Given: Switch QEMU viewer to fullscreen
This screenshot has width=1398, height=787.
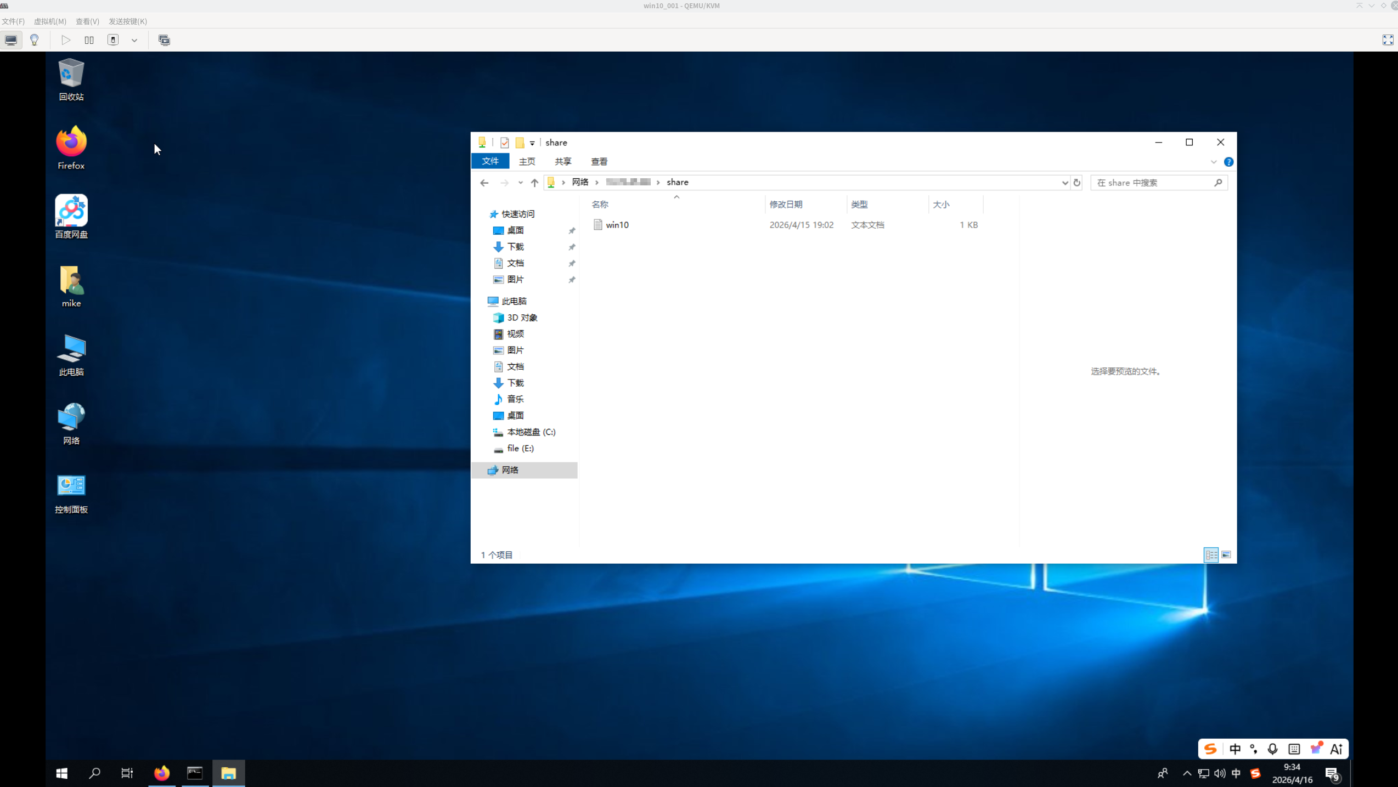Looking at the screenshot, I should (x=1388, y=40).
